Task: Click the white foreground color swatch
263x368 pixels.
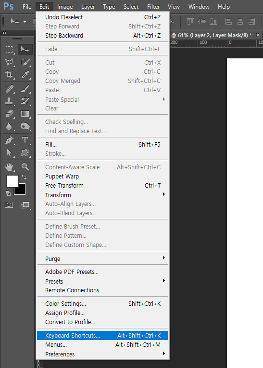Action: [x=12, y=181]
